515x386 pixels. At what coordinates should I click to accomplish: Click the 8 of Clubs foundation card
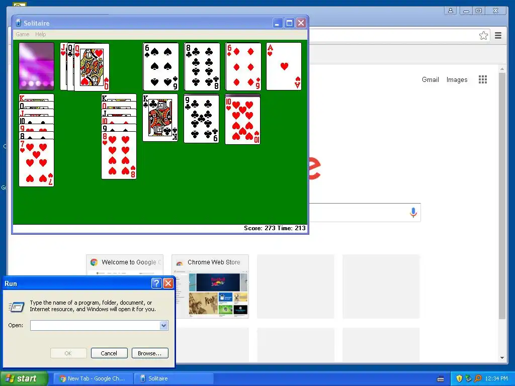pos(202,66)
